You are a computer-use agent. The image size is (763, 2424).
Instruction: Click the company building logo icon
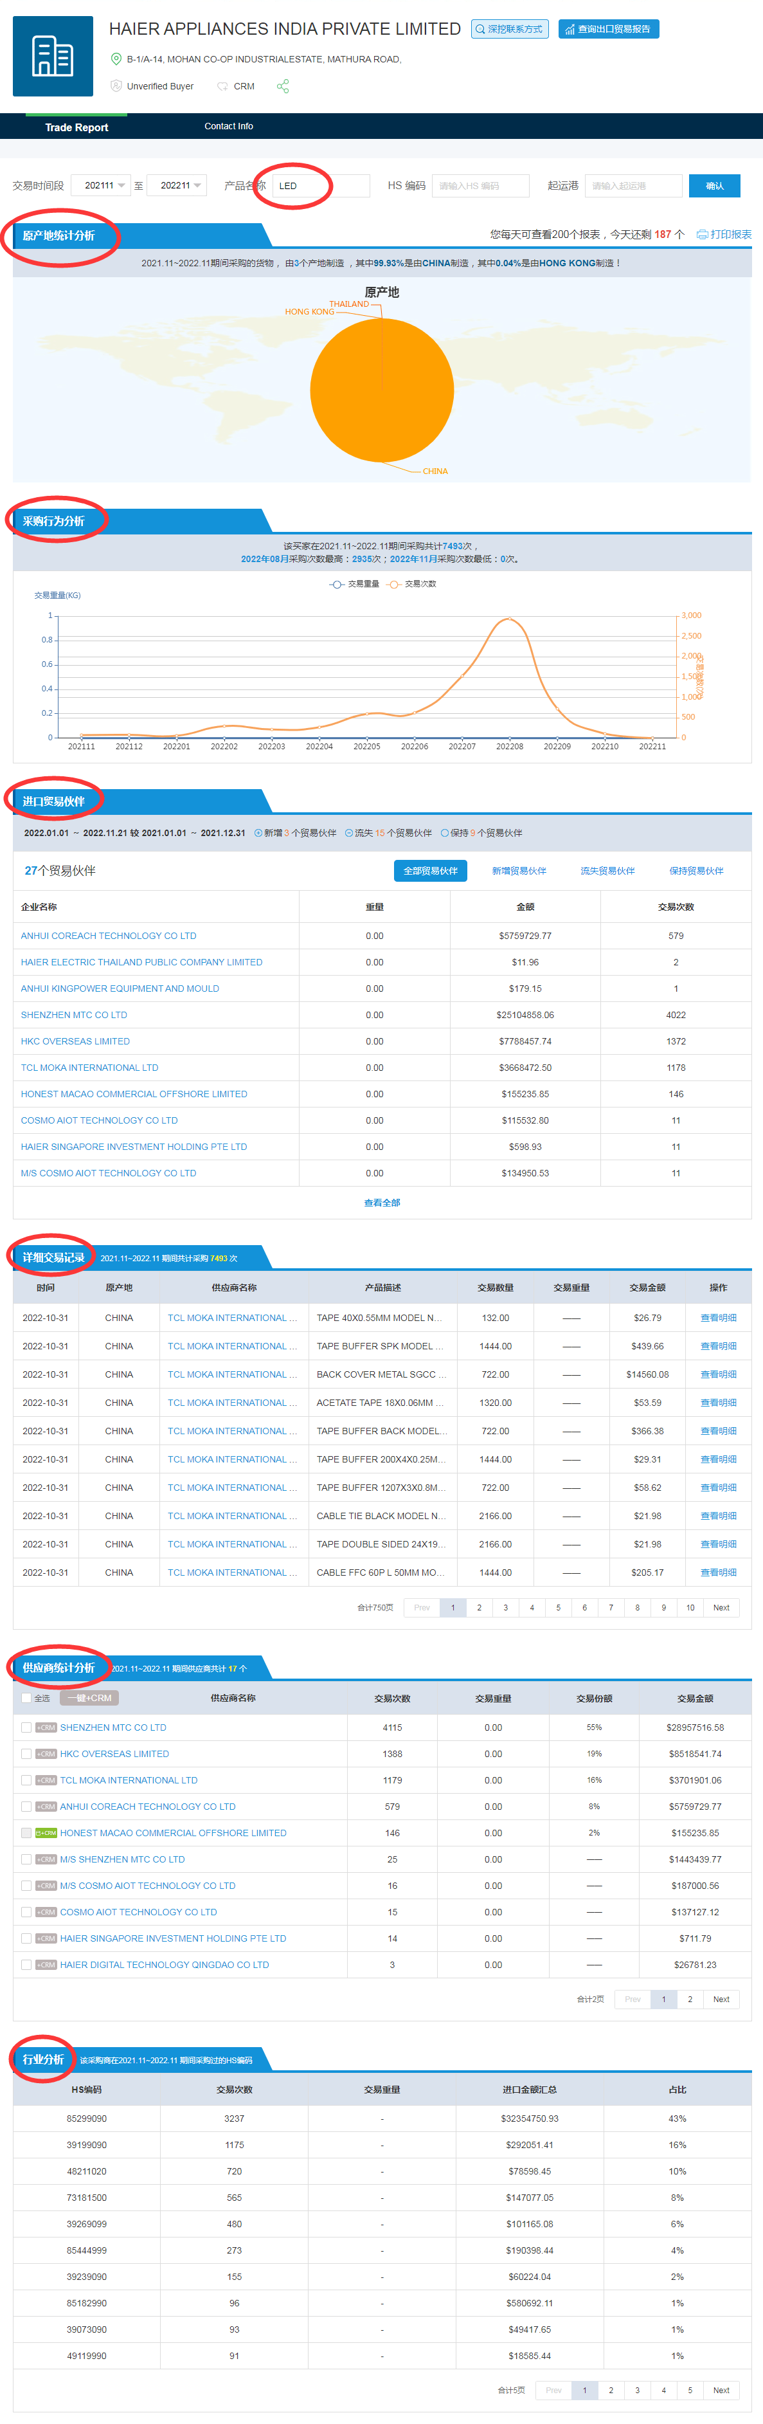[53, 57]
